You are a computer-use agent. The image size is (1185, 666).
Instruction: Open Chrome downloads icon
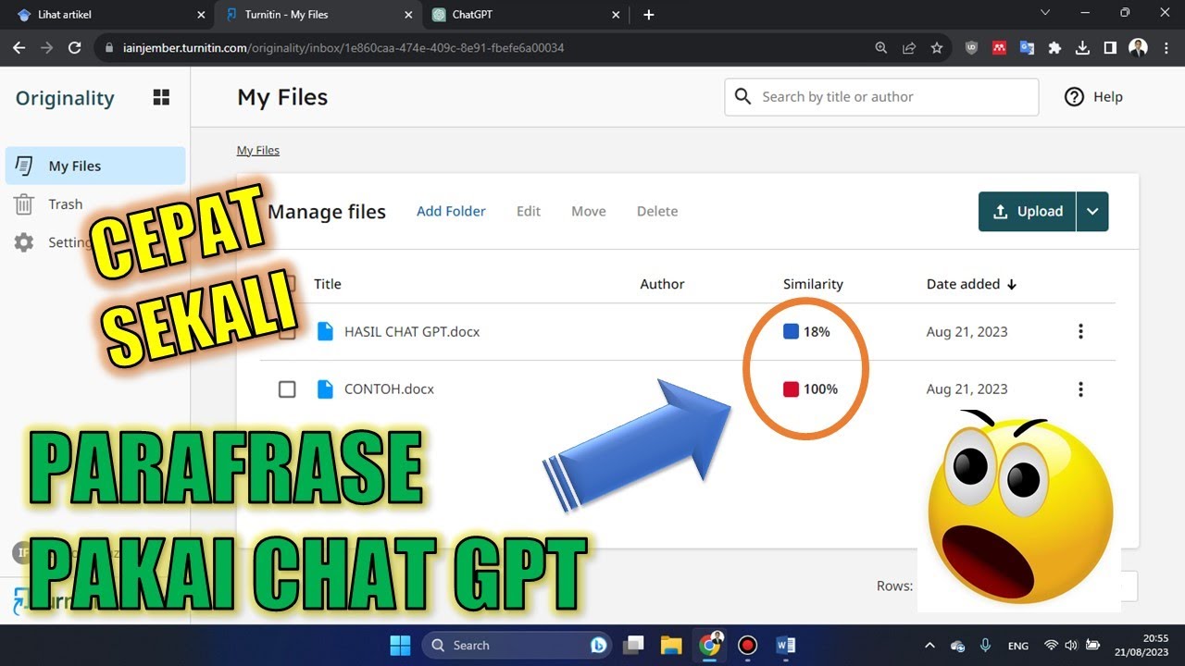pyautogui.click(x=1082, y=48)
